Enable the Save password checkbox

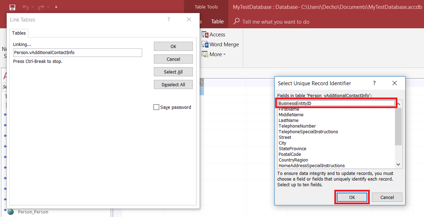(156, 107)
